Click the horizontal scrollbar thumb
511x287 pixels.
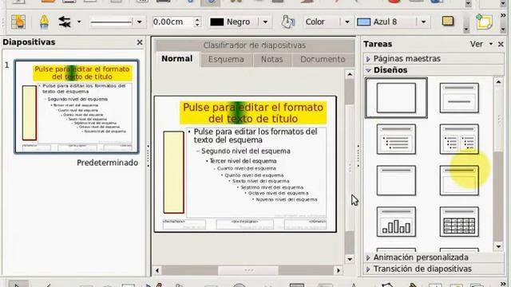pyautogui.click(x=248, y=270)
